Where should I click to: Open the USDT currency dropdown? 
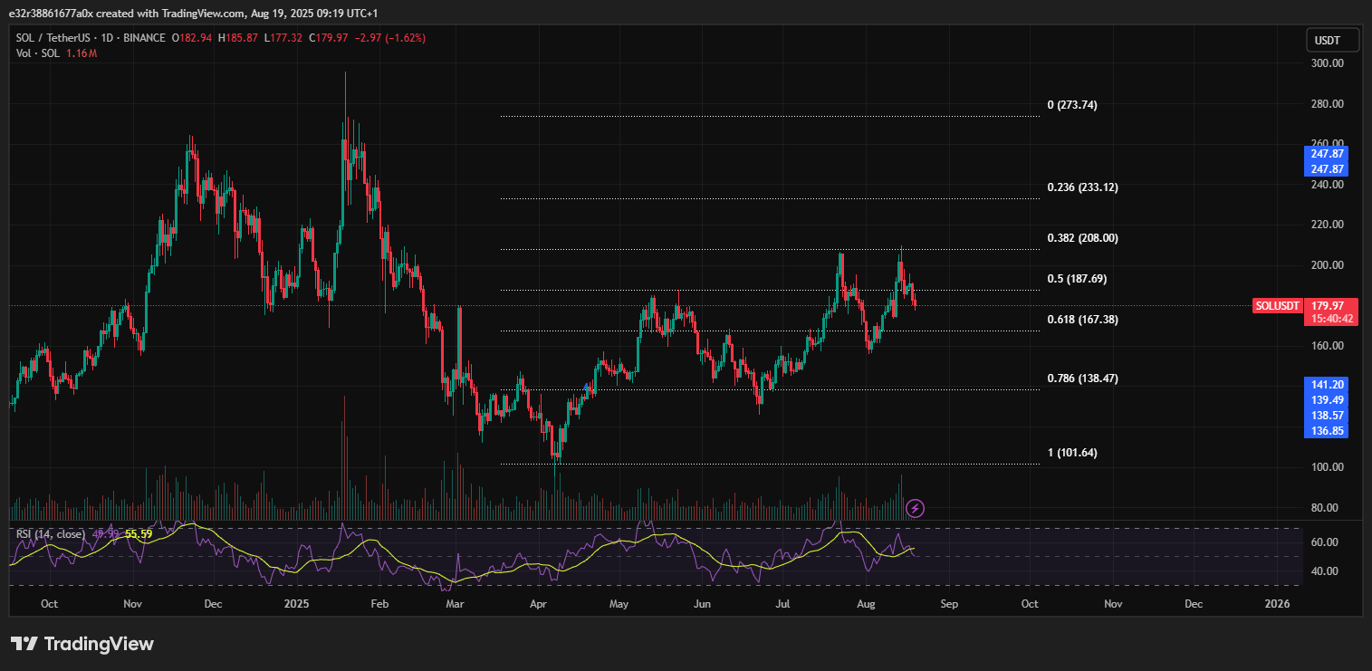coord(1330,39)
